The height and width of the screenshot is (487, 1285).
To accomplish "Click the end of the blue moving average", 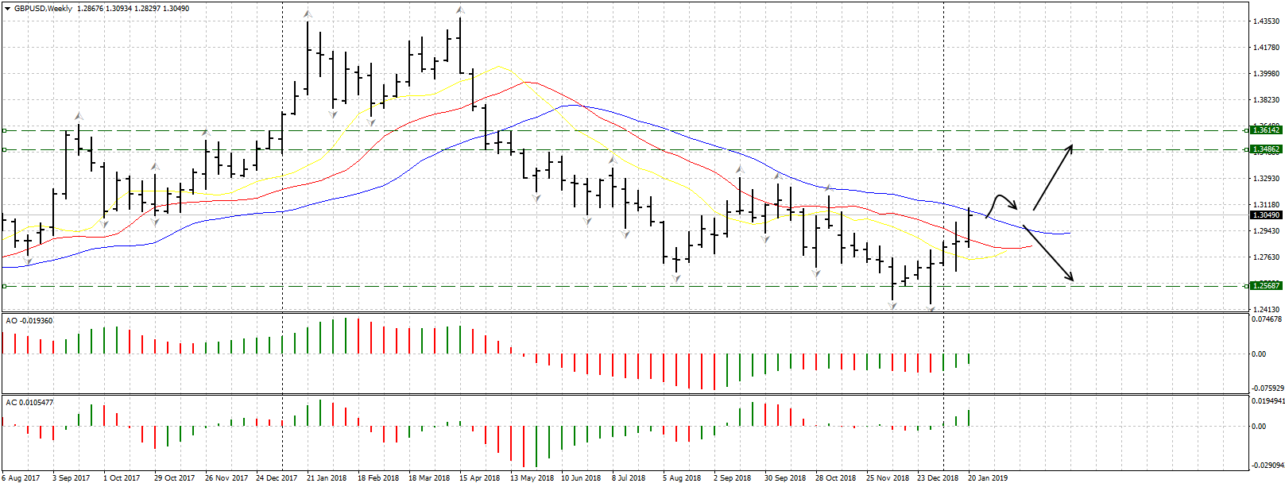I will point(1070,233).
